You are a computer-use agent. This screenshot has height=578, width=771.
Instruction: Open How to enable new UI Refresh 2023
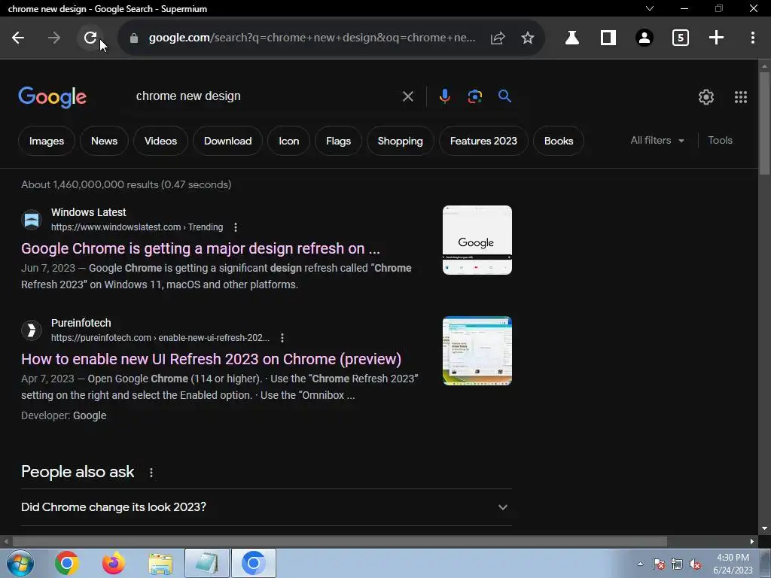point(212,359)
